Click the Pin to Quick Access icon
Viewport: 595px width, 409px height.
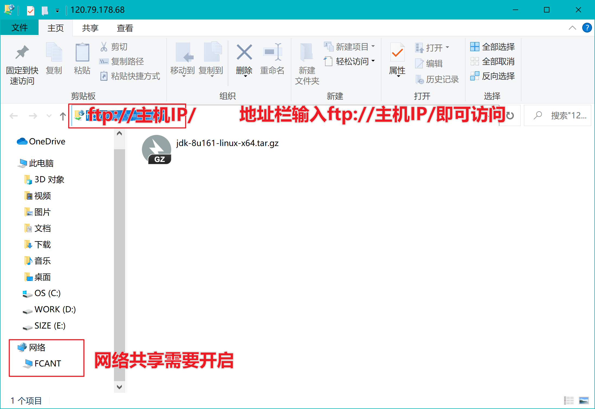pos(22,52)
